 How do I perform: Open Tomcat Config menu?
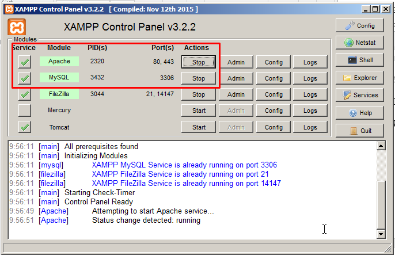pos(274,127)
